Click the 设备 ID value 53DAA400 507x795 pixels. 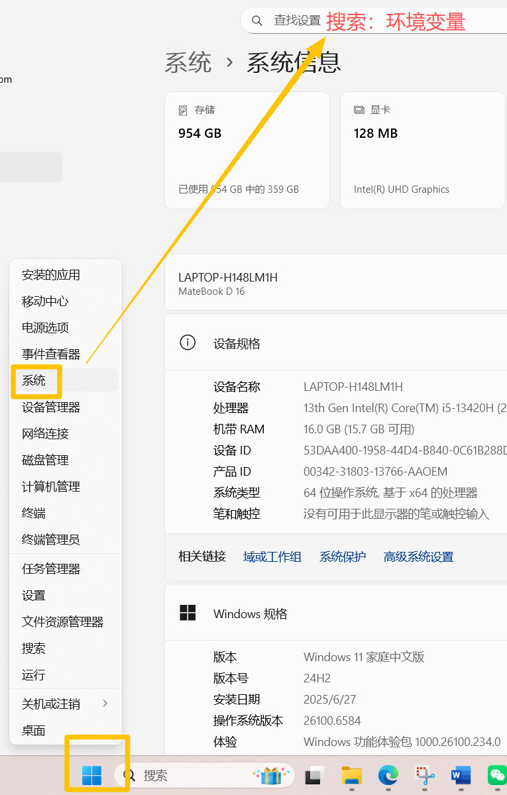point(405,450)
